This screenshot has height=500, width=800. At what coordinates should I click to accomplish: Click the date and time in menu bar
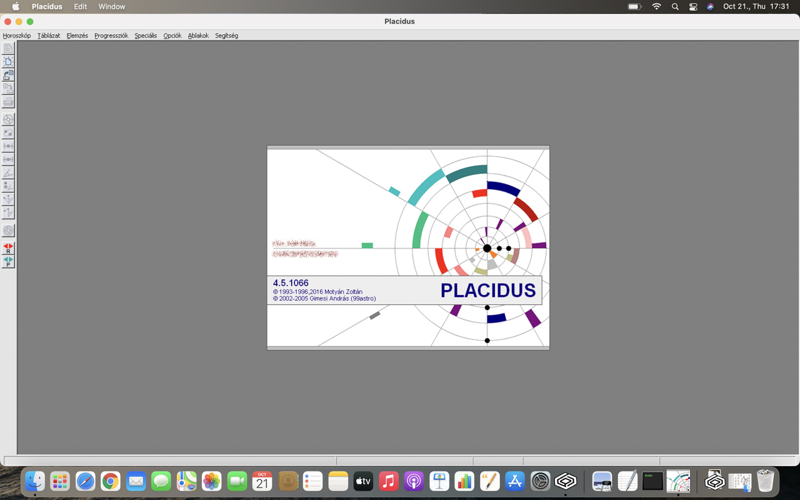756,6
